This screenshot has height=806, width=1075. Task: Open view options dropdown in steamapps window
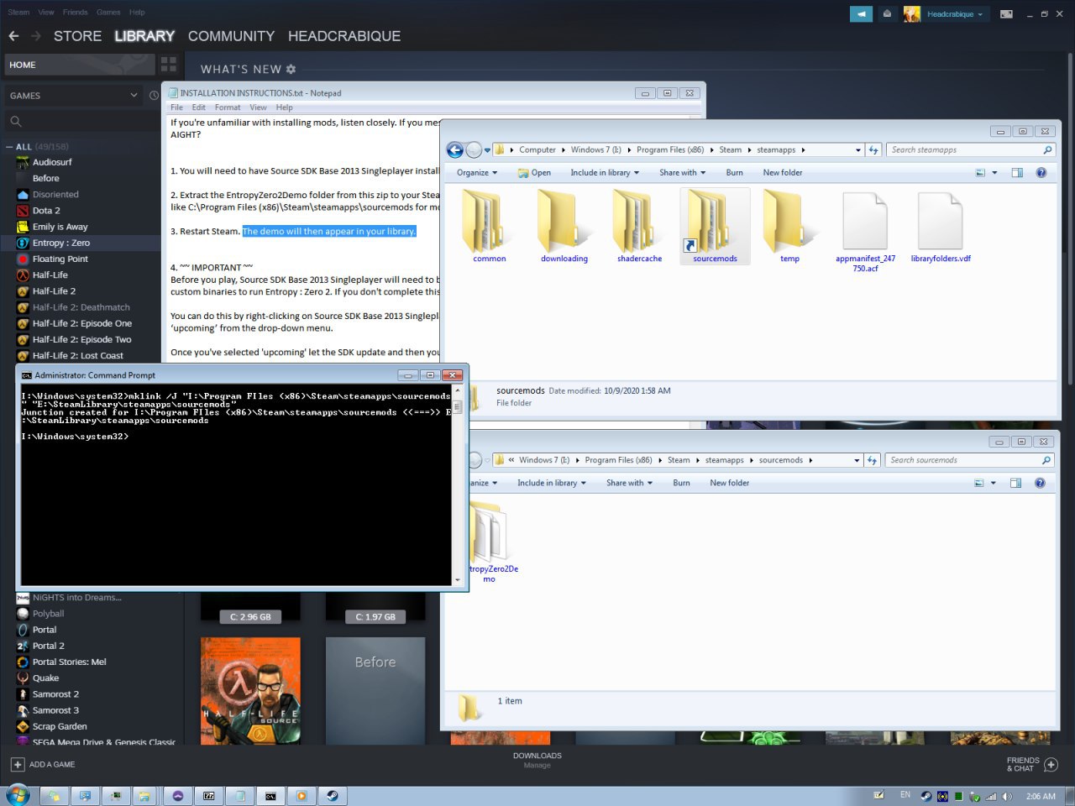coord(994,173)
